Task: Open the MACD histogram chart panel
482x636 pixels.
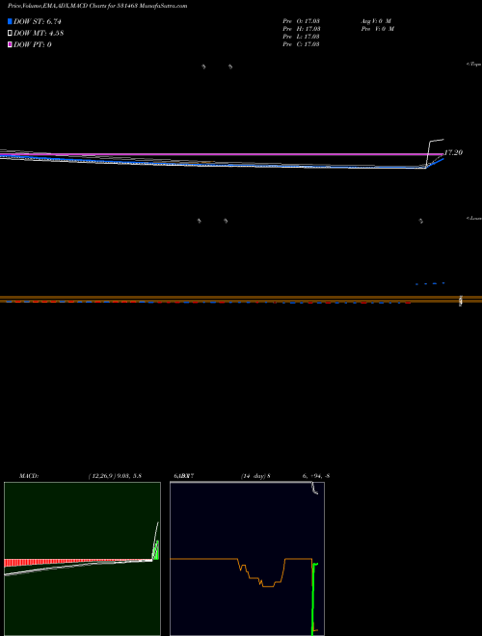Action: pyautogui.click(x=82, y=559)
